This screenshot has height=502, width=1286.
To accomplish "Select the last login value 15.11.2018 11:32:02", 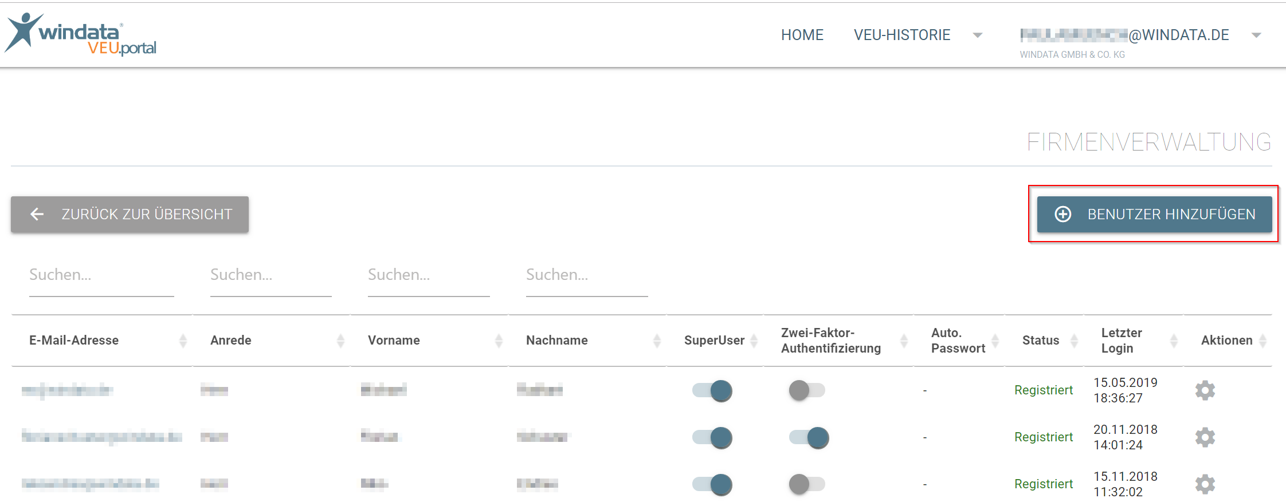I will point(1126,484).
